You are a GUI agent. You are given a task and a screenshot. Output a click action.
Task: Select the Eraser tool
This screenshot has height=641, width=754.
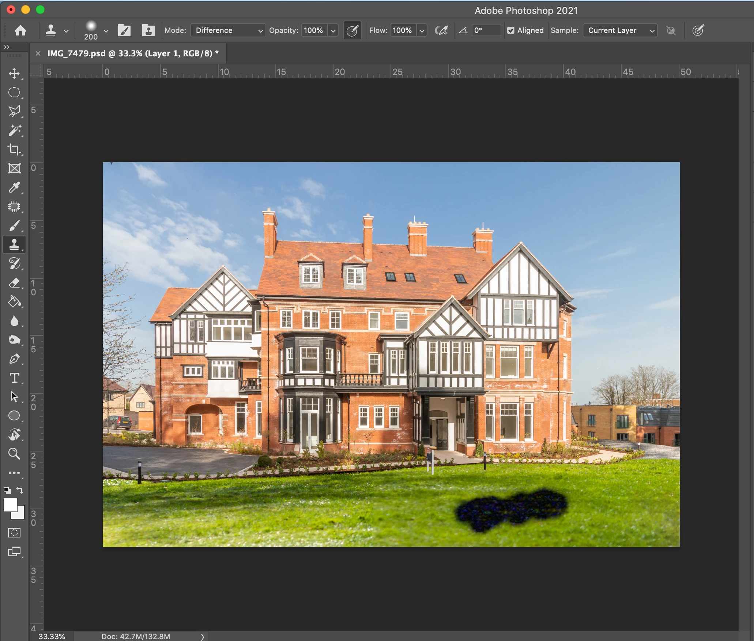(14, 283)
